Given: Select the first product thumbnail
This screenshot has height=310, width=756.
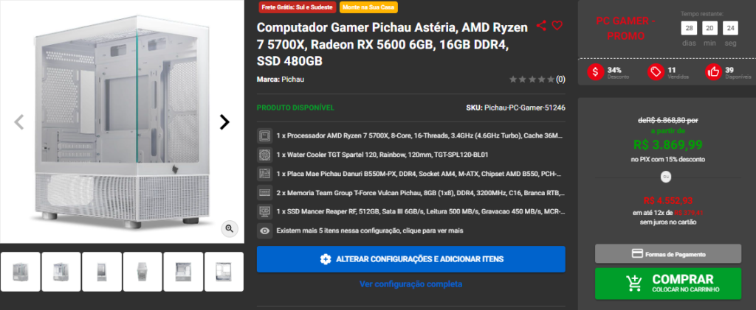Looking at the screenshot, I should click(20, 272).
